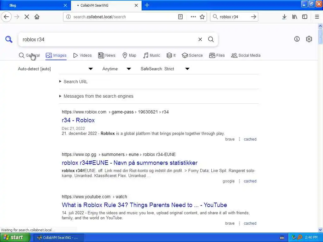Open cached link for YouTube result
This screenshot has height=242, width=323.
pos(250,223)
